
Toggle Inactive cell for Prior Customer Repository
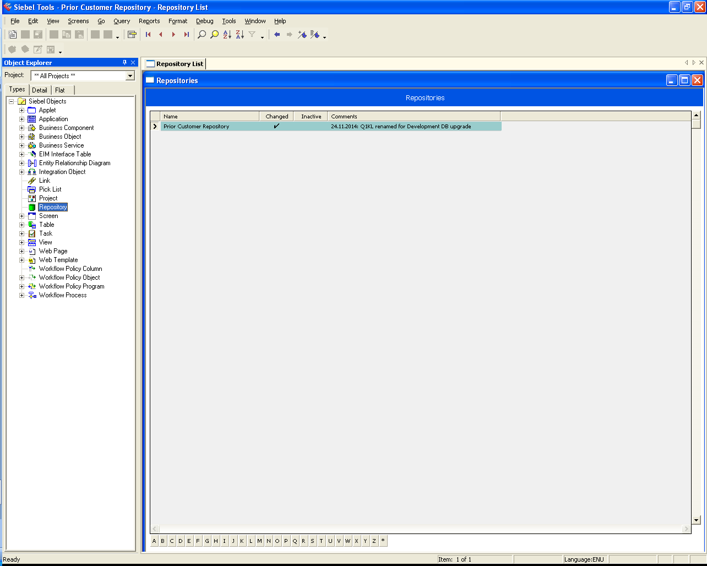(x=311, y=127)
